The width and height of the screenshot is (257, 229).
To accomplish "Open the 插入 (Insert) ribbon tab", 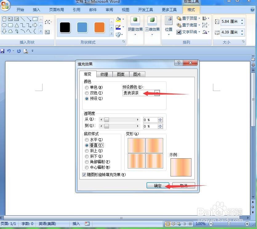I will pos(36,10).
